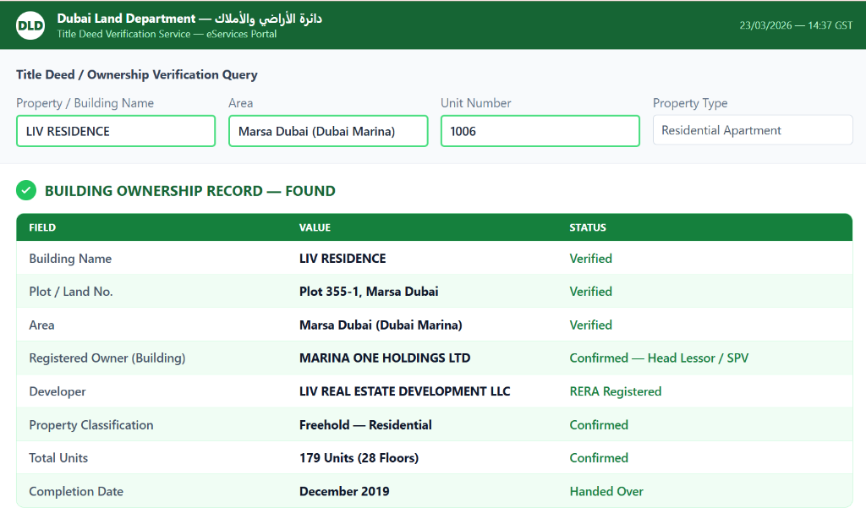
Task: Click Verified status in Plot / Land row
Action: [x=590, y=292]
